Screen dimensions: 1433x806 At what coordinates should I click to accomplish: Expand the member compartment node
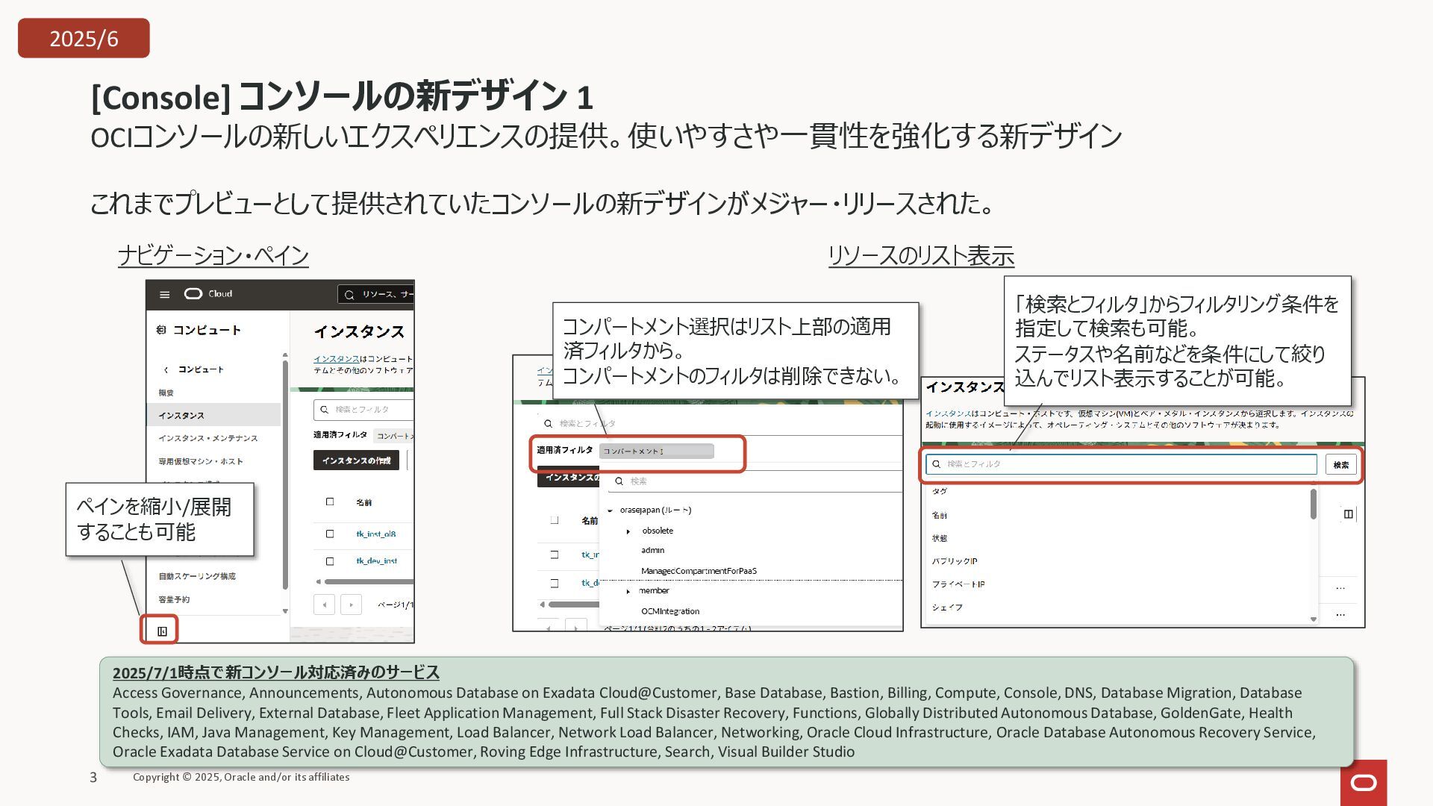click(628, 591)
